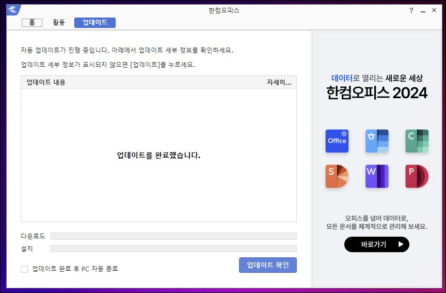Click the 다운로드 label
446x293 pixels.
click(x=33, y=236)
